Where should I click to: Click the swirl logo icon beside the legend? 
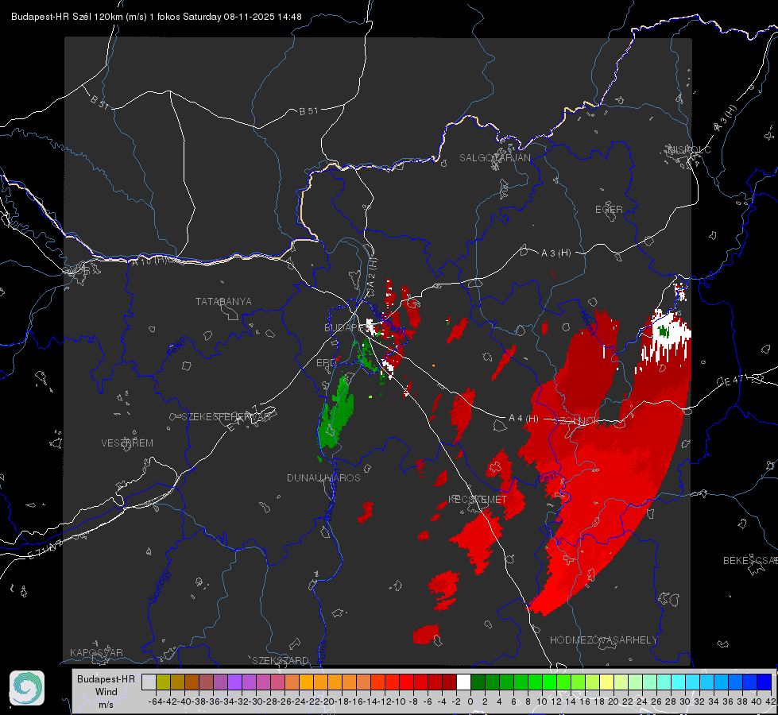(27, 688)
